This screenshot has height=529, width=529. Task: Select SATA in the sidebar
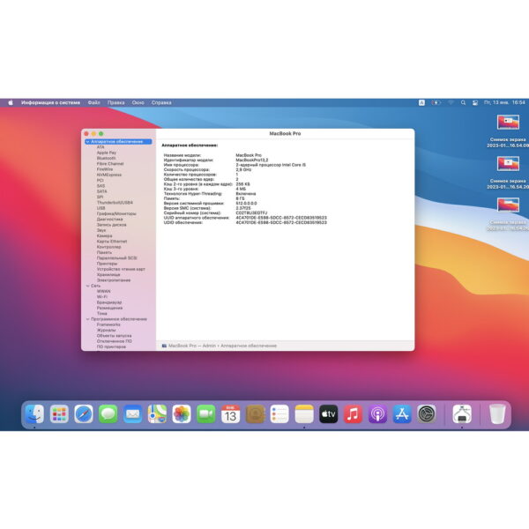point(102,191)
